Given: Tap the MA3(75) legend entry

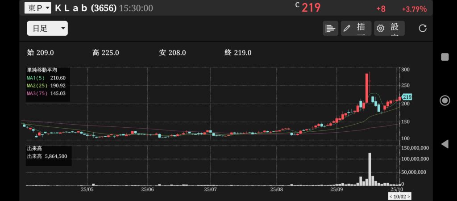Looking at the screenshot, I should [46, 93].
